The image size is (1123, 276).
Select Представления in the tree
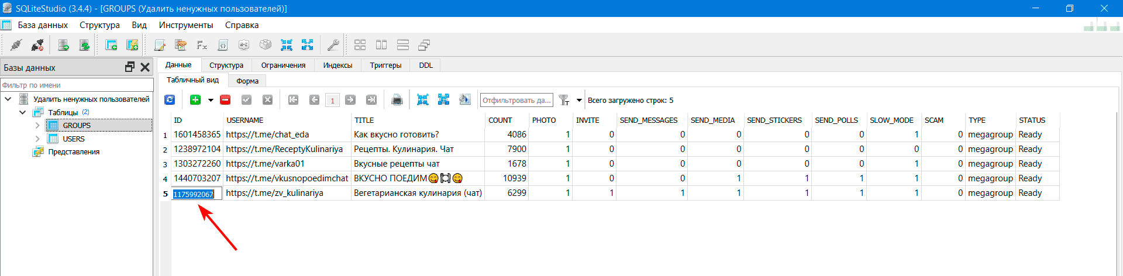(74, 151)
